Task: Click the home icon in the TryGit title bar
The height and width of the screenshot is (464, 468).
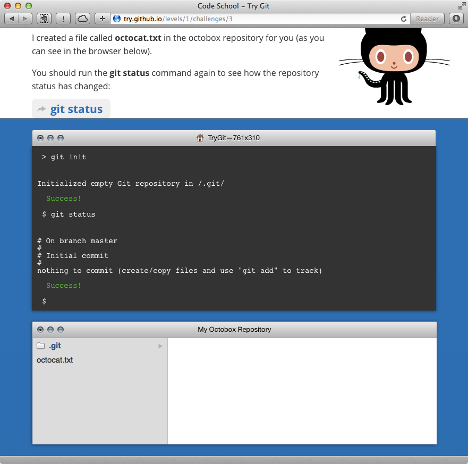Action: pyautogui.click(x=200, y=138)
